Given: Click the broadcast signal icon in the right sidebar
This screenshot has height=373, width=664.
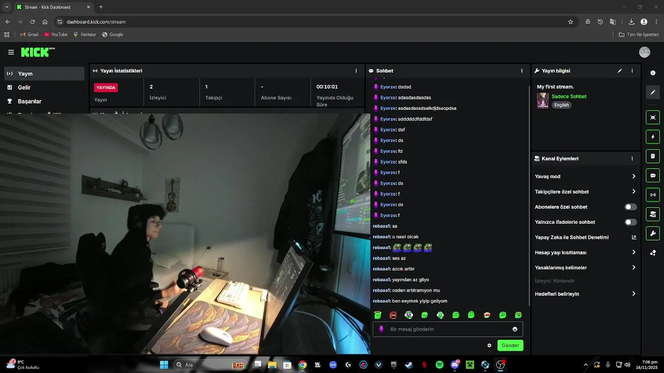Looking at the screenshot, I should tap(653, 195).
